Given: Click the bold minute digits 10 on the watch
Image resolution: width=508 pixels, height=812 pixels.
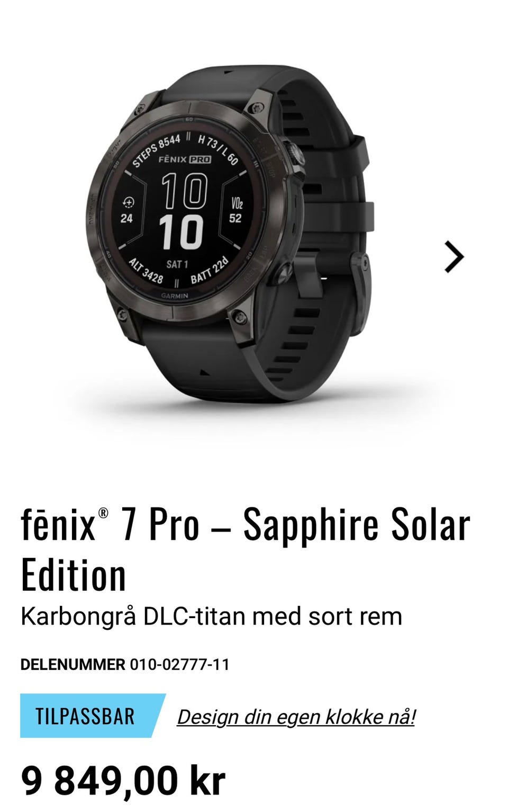Looking at the screenshot, I should point(182,232).
